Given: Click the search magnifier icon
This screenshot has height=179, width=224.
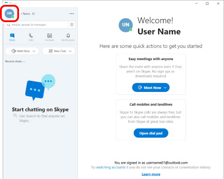Looking at the screenshot, I should pyautogui.click(x=8, y=25).
